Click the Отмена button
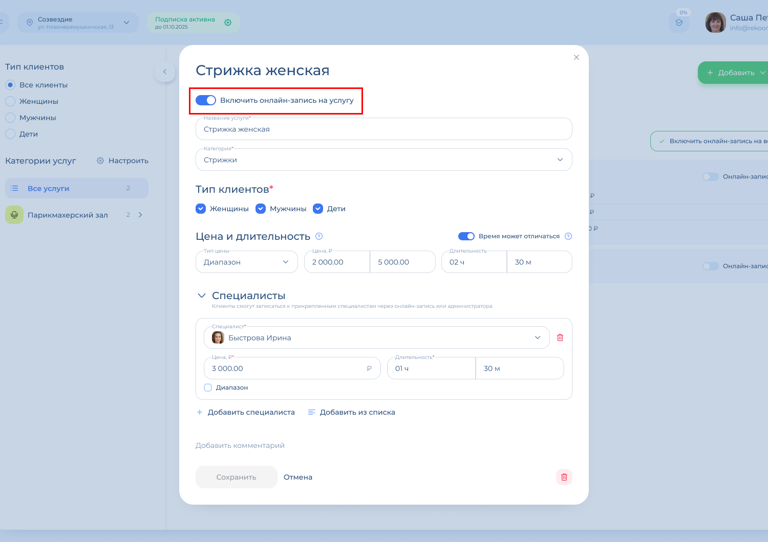 (297, 477)
